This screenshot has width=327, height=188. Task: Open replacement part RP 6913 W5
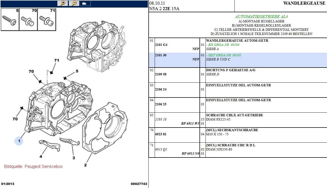pos(190,124)
